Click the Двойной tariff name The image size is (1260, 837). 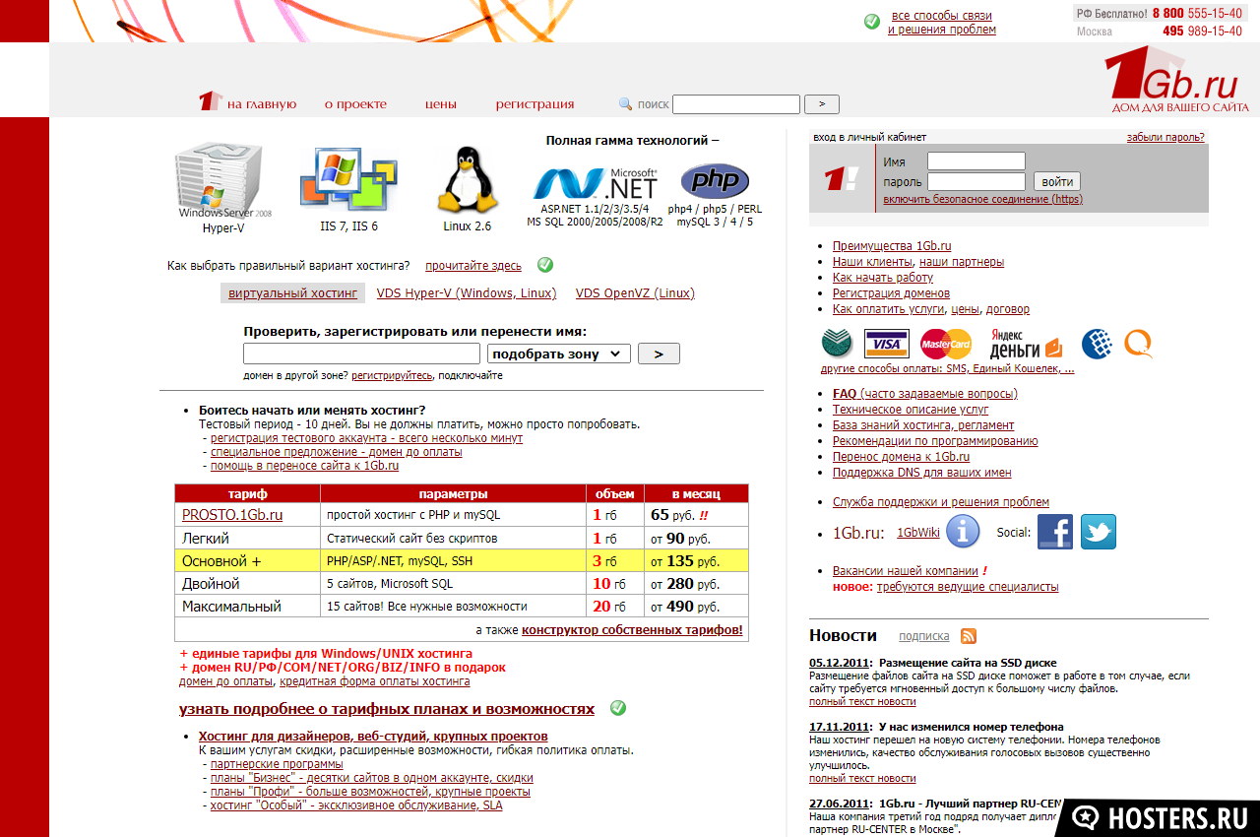pos(211,584)
